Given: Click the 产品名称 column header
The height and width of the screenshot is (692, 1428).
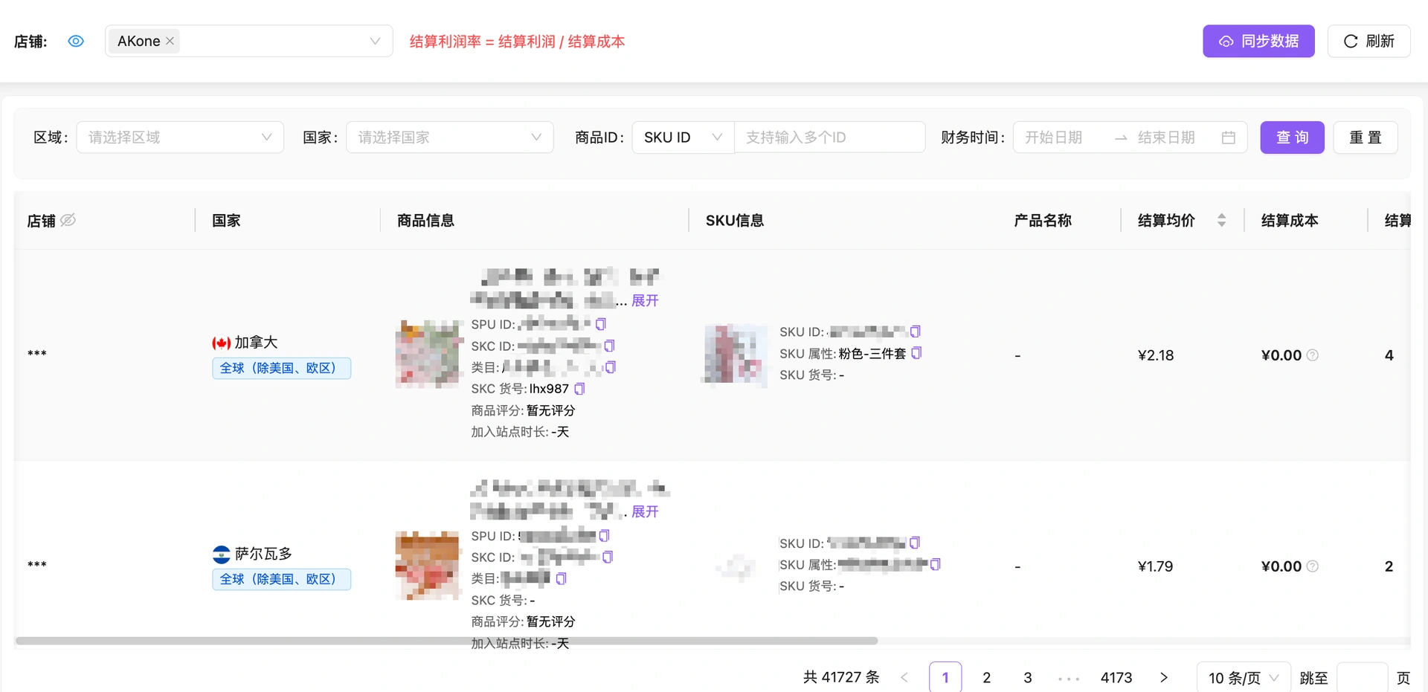Looking at the screenshot, I should tap(1043, 220).
